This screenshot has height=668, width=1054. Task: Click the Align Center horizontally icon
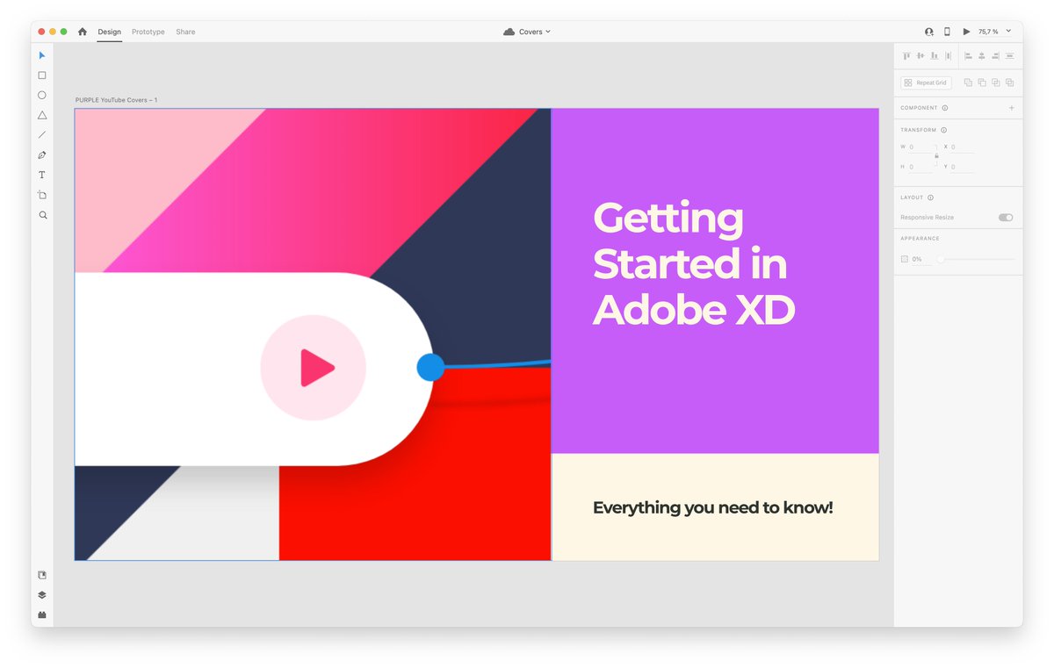[982, 56]
